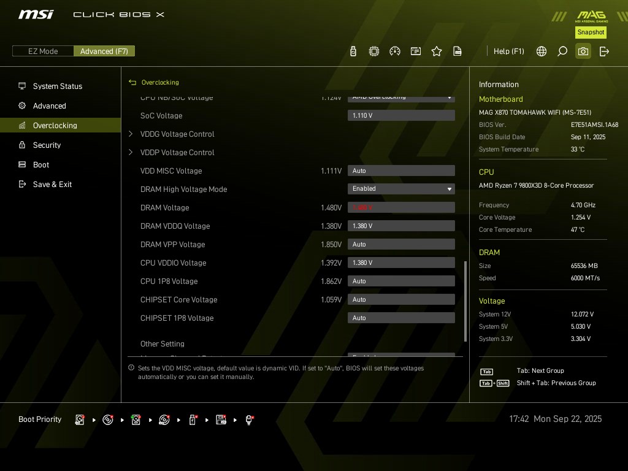Open Favorites via the star icon
The width and height of the screenshot is (628, 471).
[437, 52]
